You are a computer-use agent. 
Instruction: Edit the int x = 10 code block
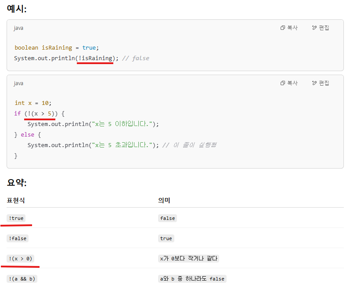coord(321,83)
